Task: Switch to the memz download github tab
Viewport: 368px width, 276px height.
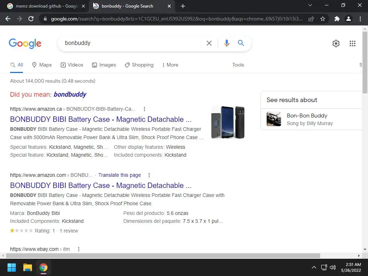Action: point(44,6)
